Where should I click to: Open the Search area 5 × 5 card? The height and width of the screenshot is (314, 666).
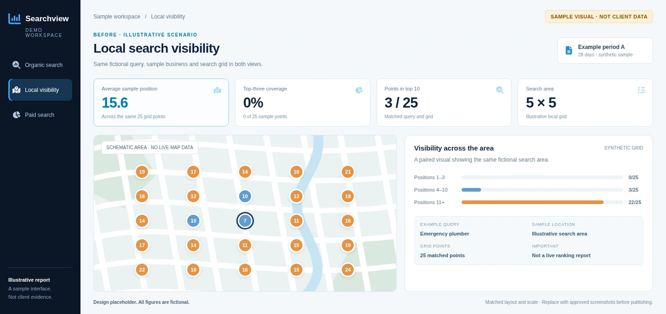click(585, 103)
